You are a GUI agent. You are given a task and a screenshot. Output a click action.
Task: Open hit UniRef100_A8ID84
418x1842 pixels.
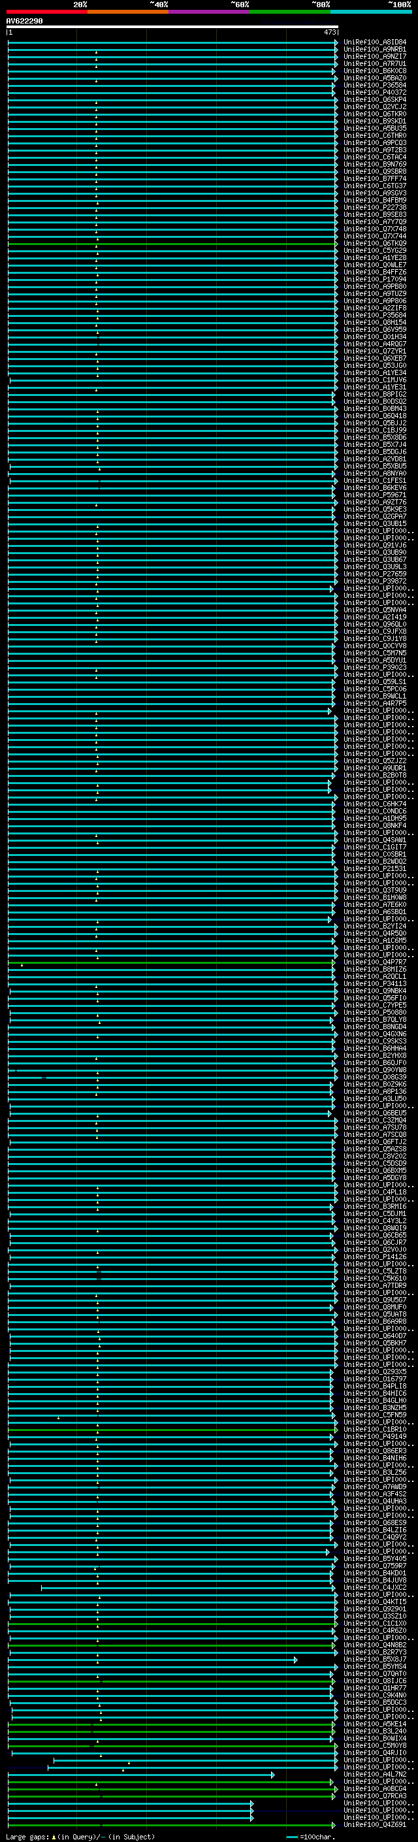click(x=375, y=42)
